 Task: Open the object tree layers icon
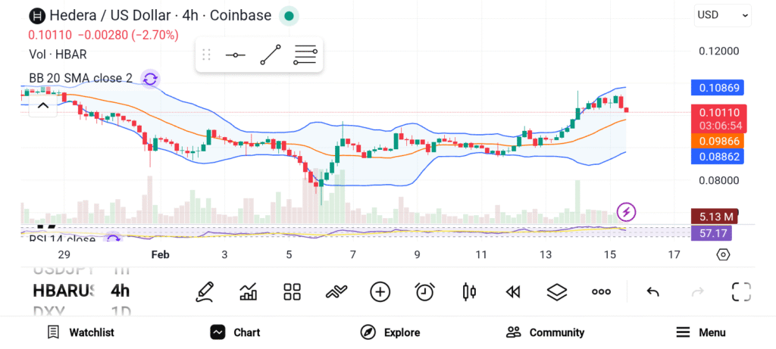point(557,291)
